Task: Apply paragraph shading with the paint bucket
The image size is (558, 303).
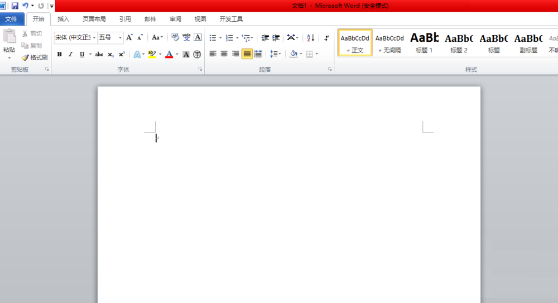Action: (x=294, y=54)
